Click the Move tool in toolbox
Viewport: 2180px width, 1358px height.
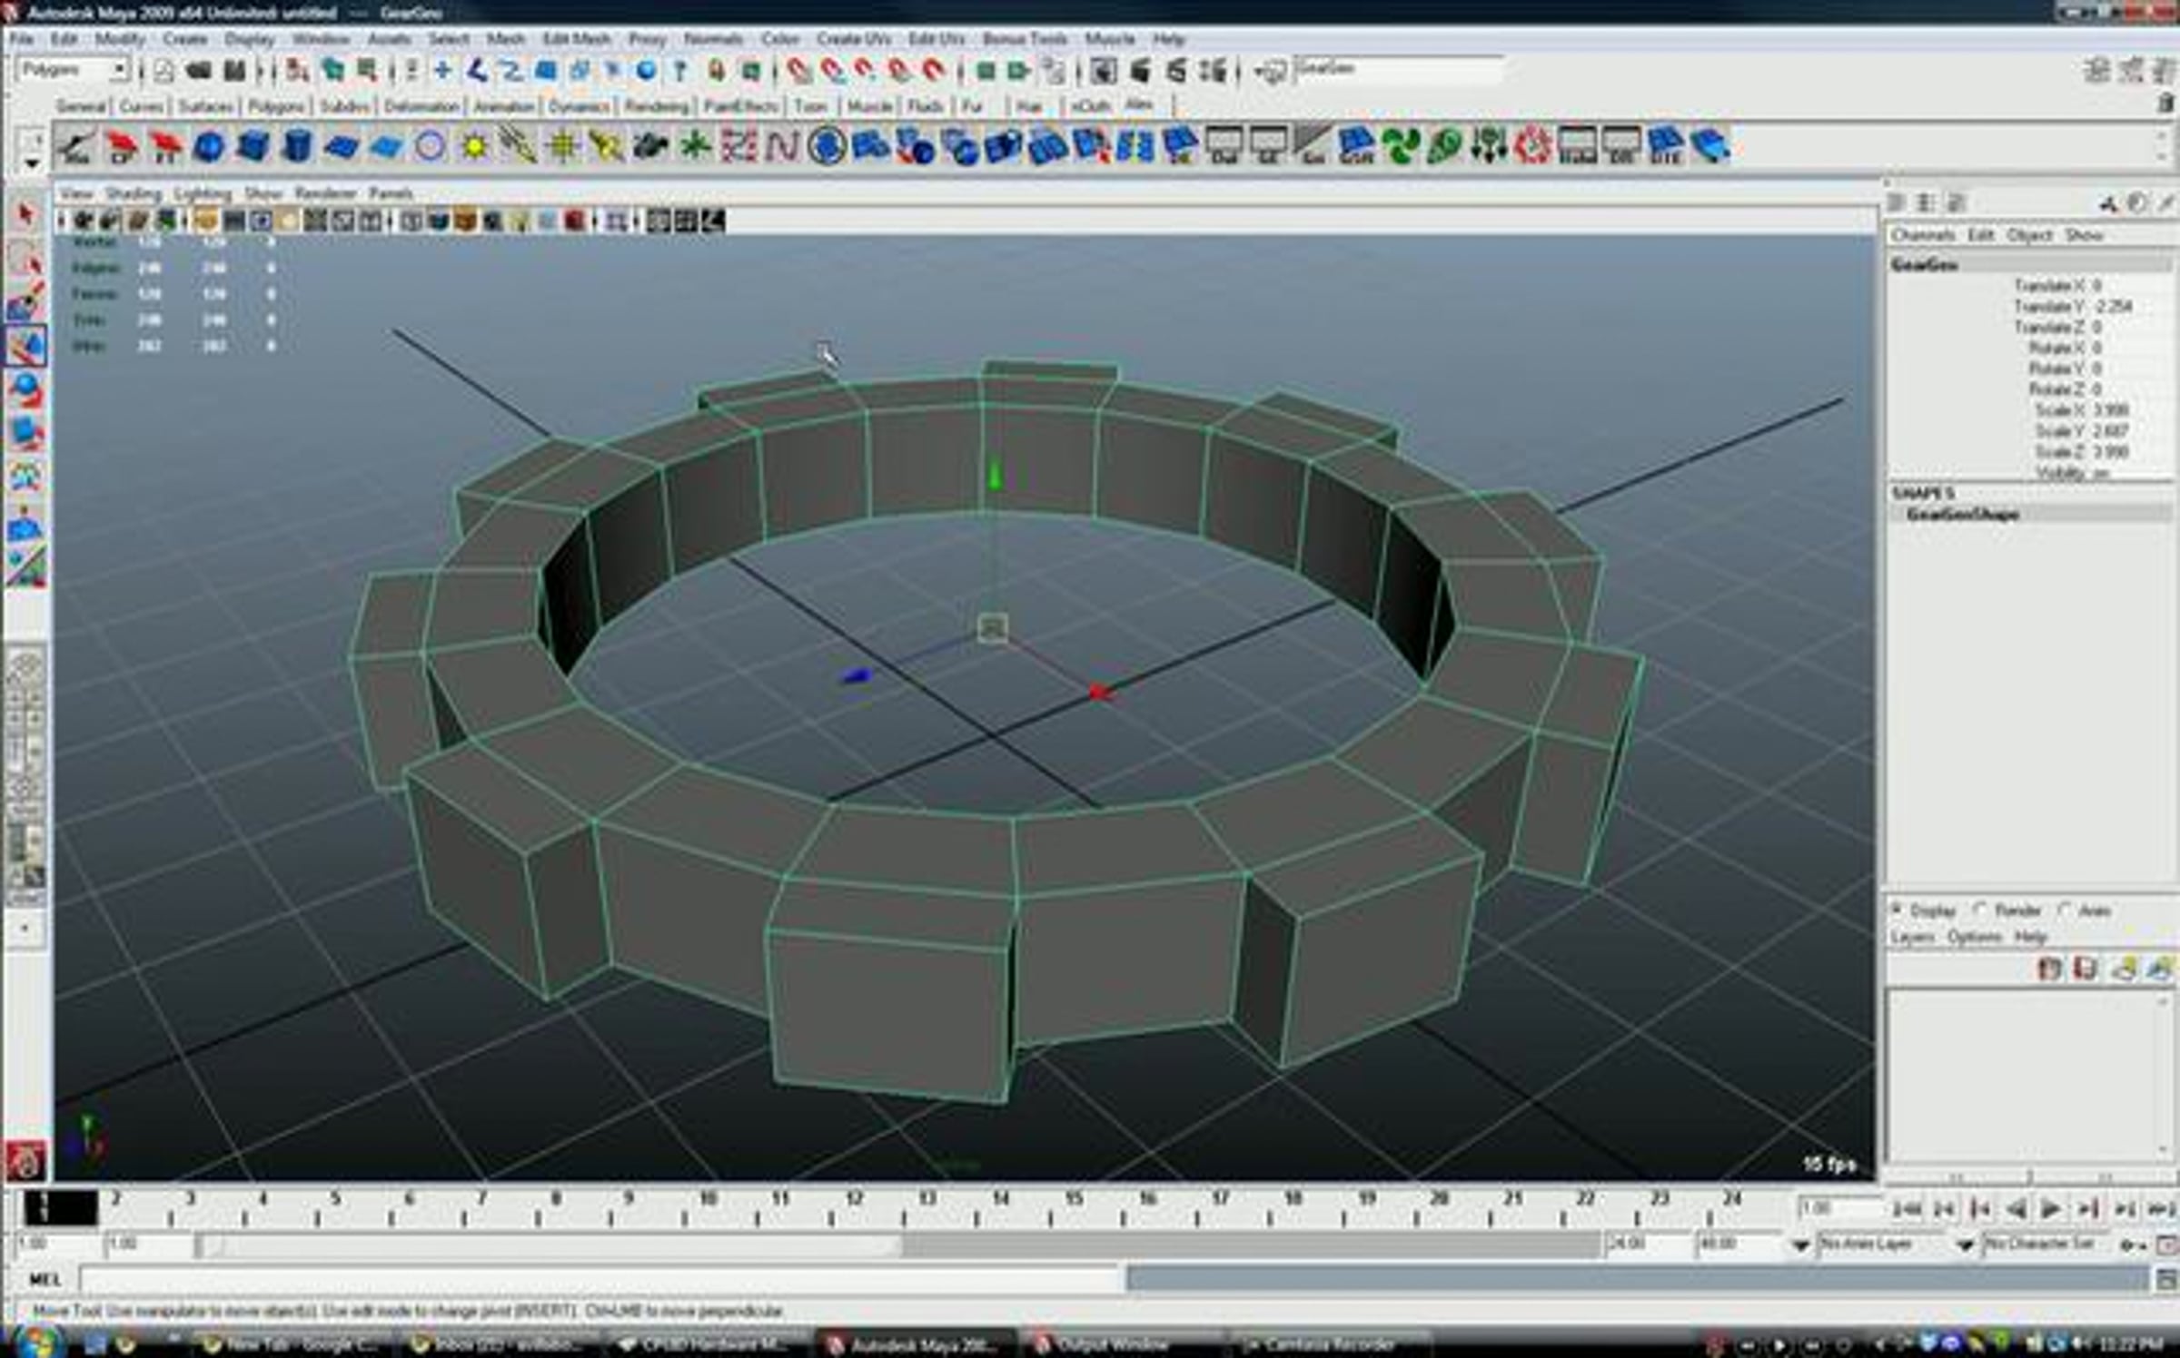pyautogui.click(x=25, y=346)
